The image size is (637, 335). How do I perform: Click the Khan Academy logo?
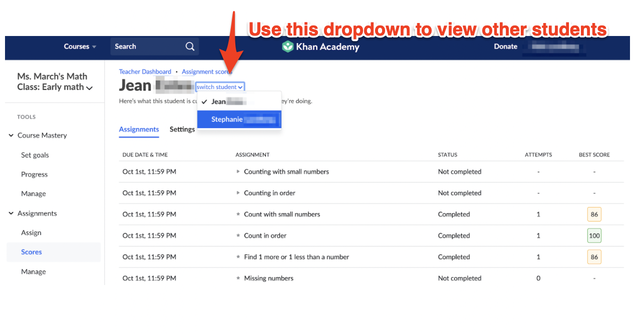pyautogui.click(x=321, y=46)
